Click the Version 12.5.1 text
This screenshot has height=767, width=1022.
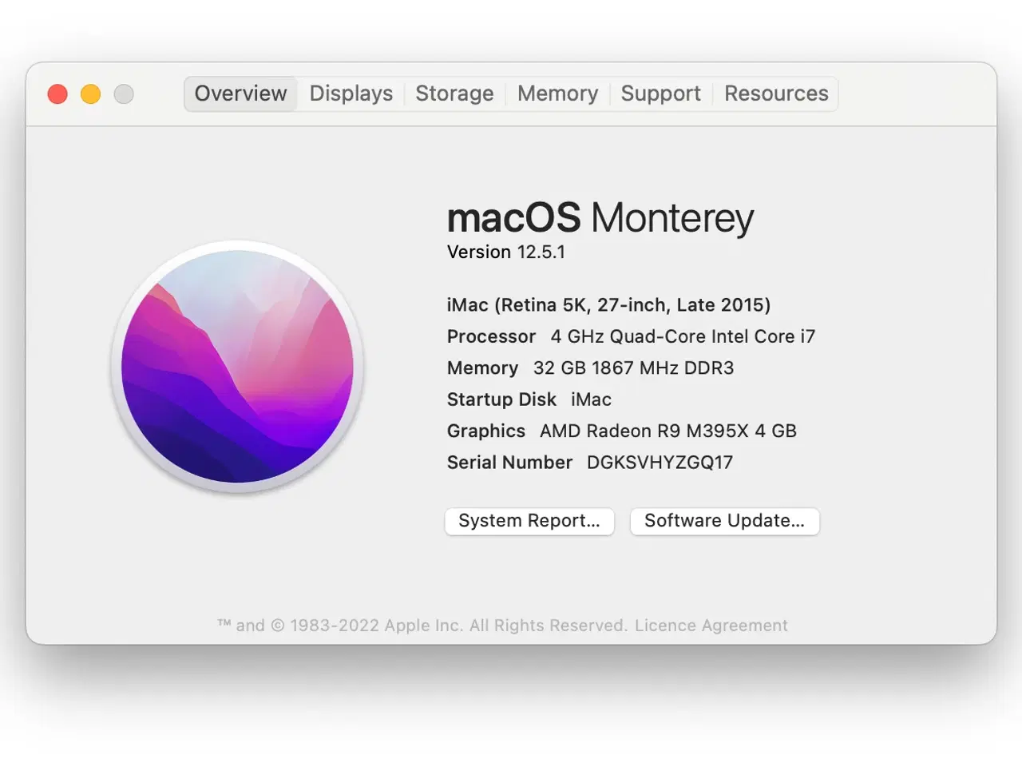(506, 252)
